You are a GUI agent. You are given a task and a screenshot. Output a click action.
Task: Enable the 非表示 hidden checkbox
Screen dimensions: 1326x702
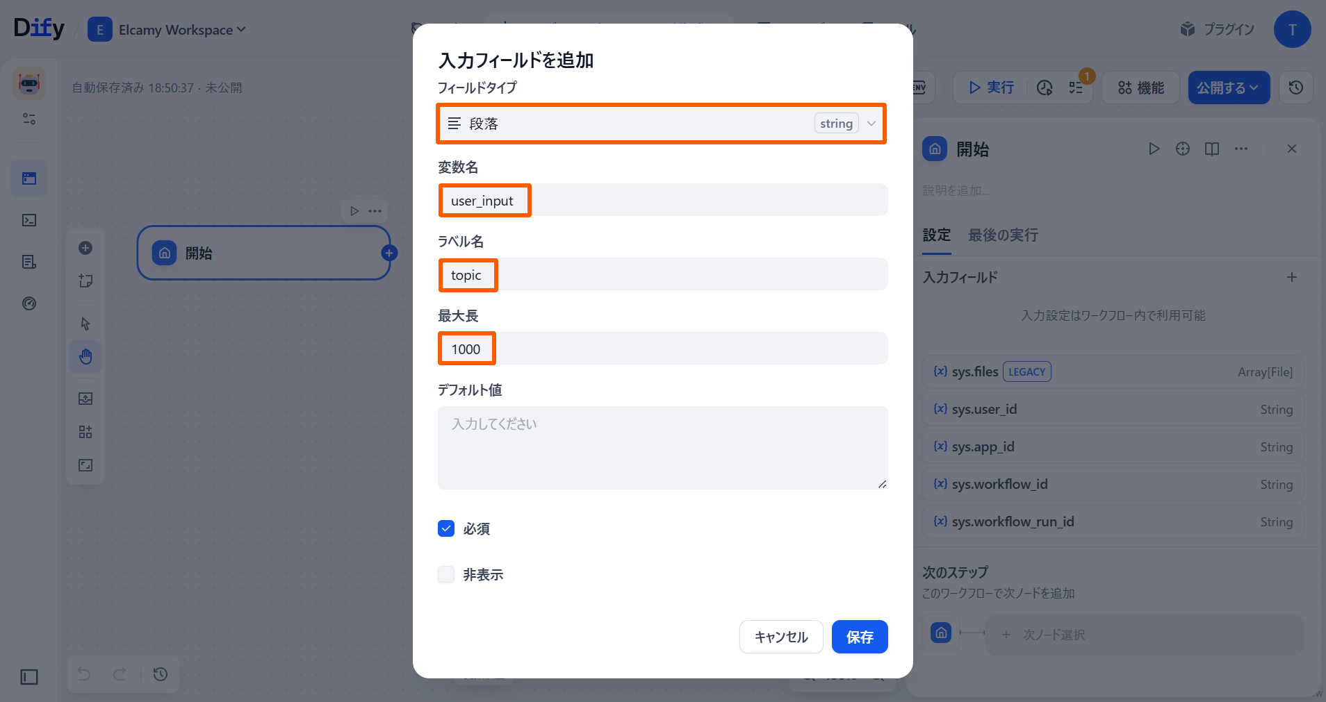coord(446,574)
